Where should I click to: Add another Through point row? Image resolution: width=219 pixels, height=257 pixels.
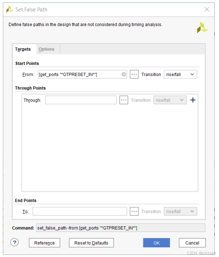pyautogui.click(x=193, y=100)
